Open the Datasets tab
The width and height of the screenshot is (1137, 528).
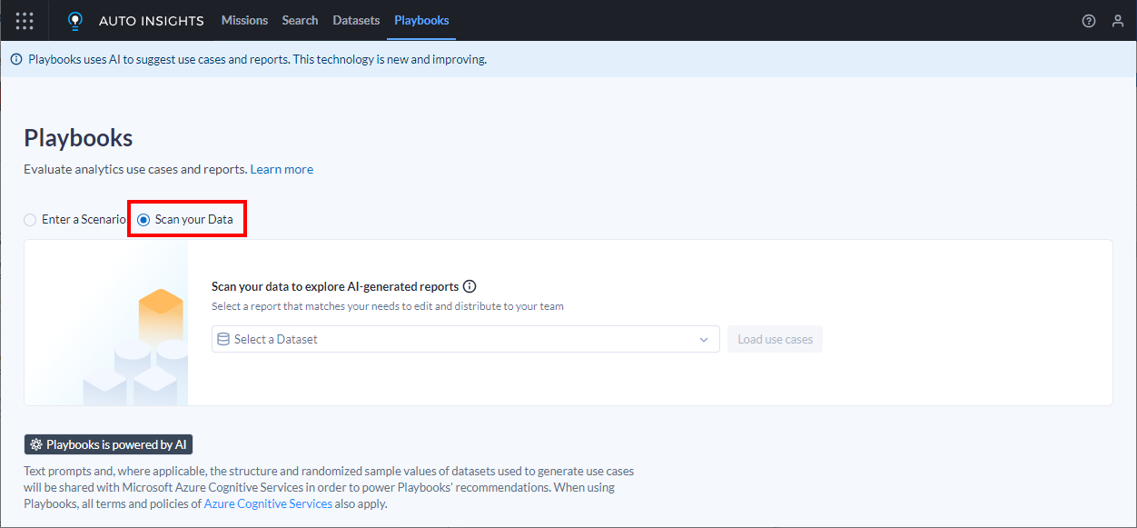click(356, 20)
